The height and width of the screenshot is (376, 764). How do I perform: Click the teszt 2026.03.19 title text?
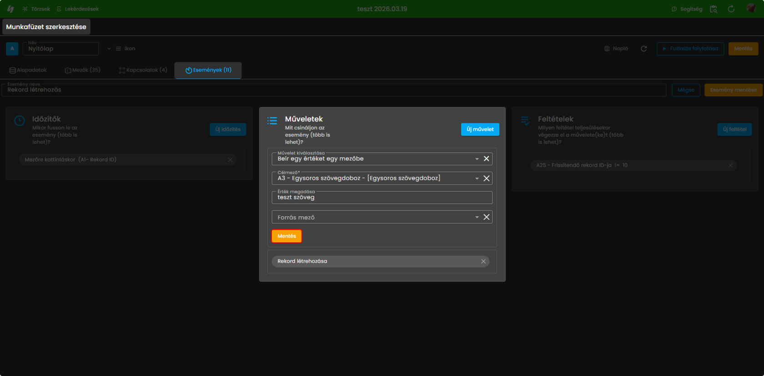tap(382, 9)
